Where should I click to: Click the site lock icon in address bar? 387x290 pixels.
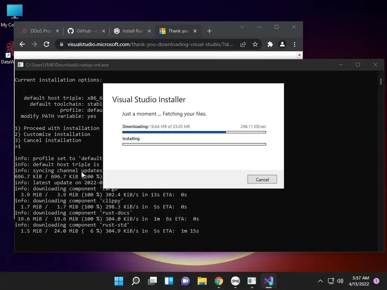62,44
